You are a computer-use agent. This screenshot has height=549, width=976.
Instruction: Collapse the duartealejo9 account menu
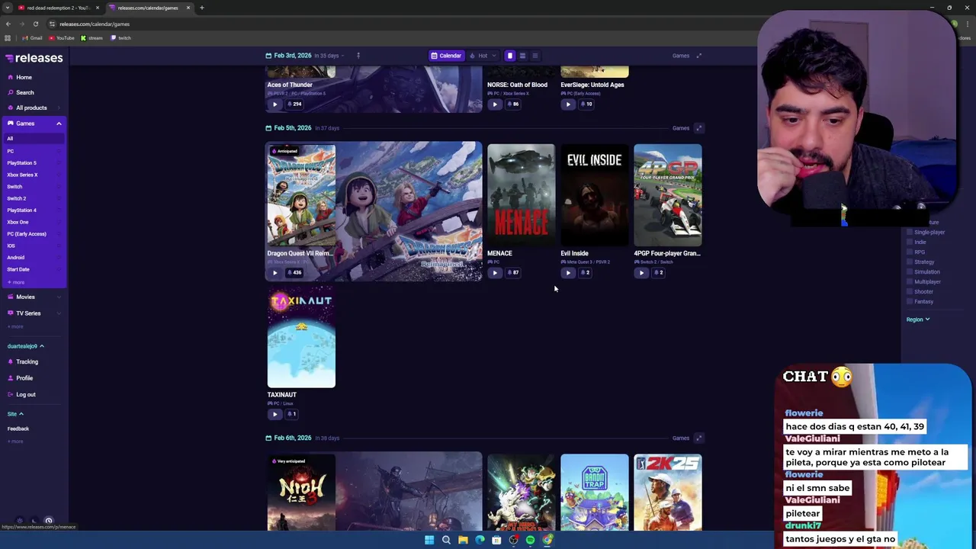(26, 346)
